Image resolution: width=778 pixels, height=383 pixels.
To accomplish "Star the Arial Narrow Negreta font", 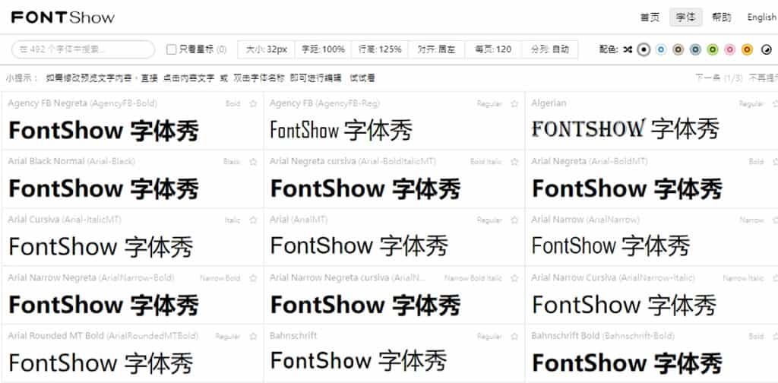I will pos(253,278).
